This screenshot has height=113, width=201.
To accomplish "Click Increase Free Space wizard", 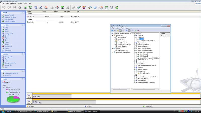I will tap(10, 17).
